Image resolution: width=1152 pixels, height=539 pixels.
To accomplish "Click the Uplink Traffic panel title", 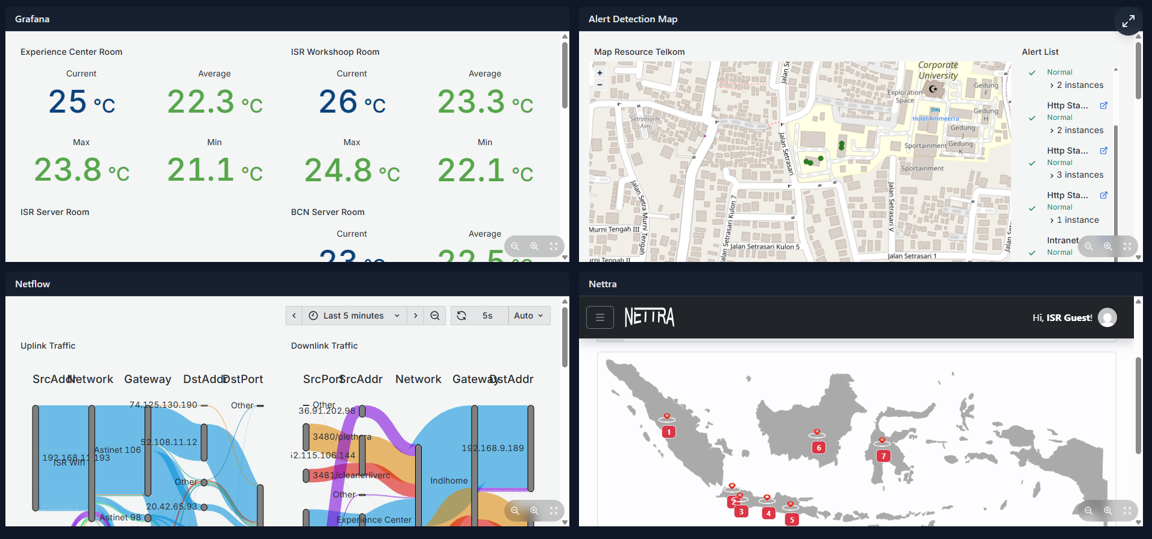I will 48,346.
